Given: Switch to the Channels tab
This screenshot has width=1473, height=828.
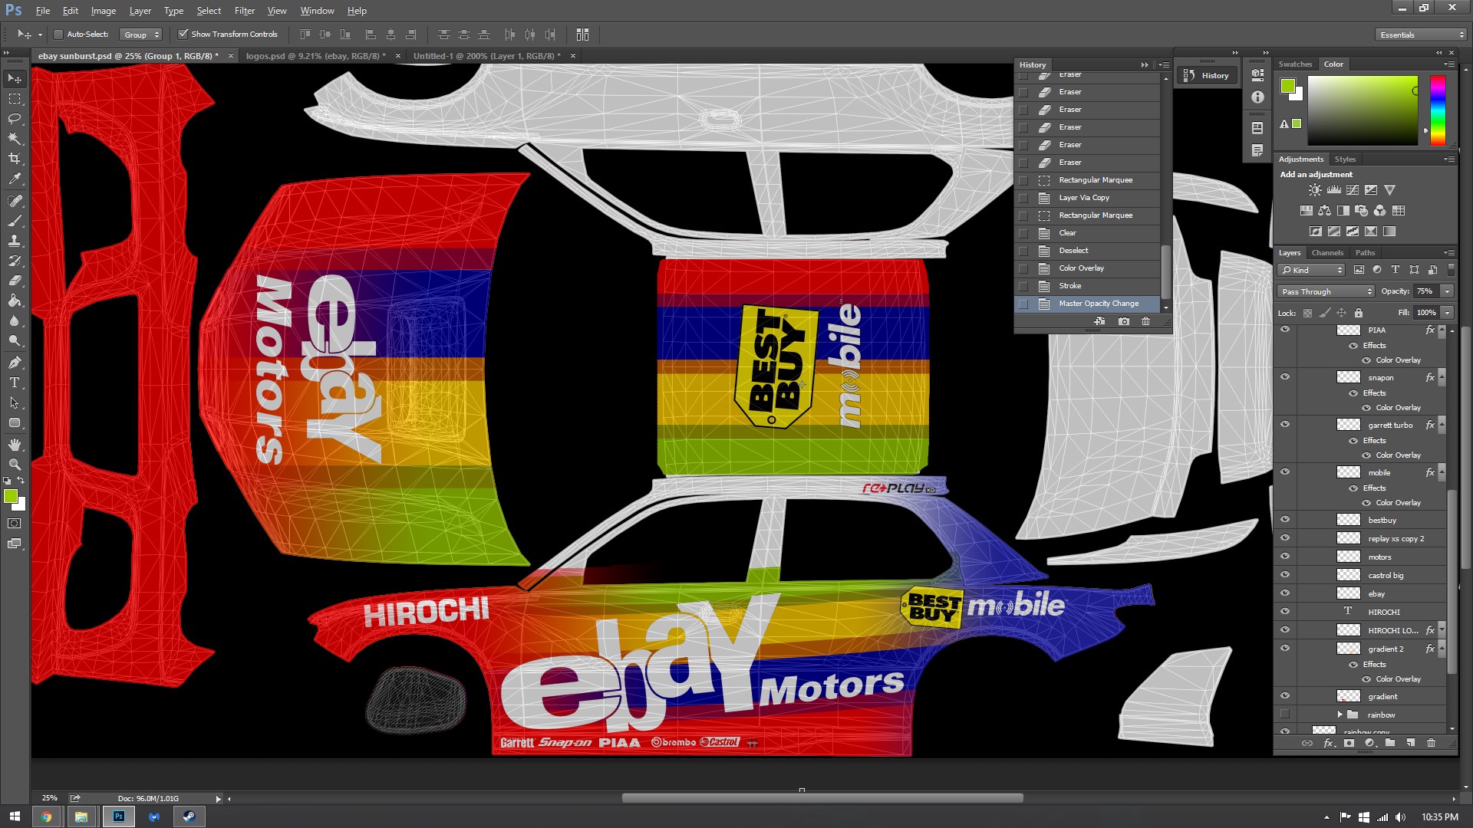Looking at the screenshot, I should click(1327, 252).
